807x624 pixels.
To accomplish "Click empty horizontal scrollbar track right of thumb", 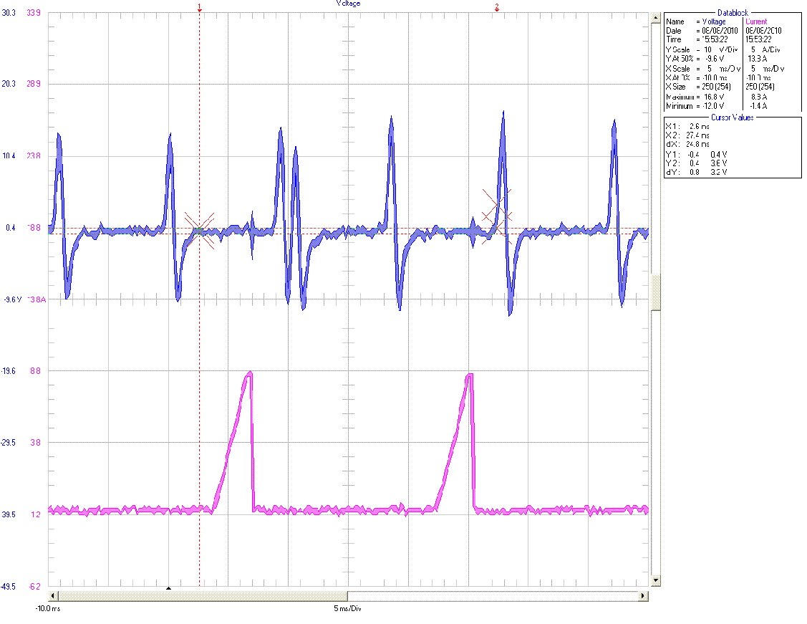I will (x=493, y=596).
